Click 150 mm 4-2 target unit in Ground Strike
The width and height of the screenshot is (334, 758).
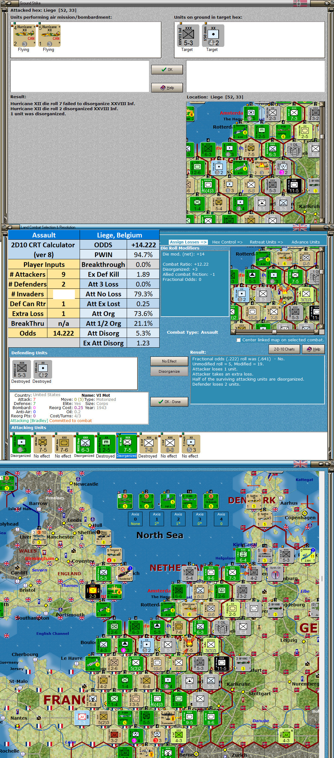[x=213, y=36]
